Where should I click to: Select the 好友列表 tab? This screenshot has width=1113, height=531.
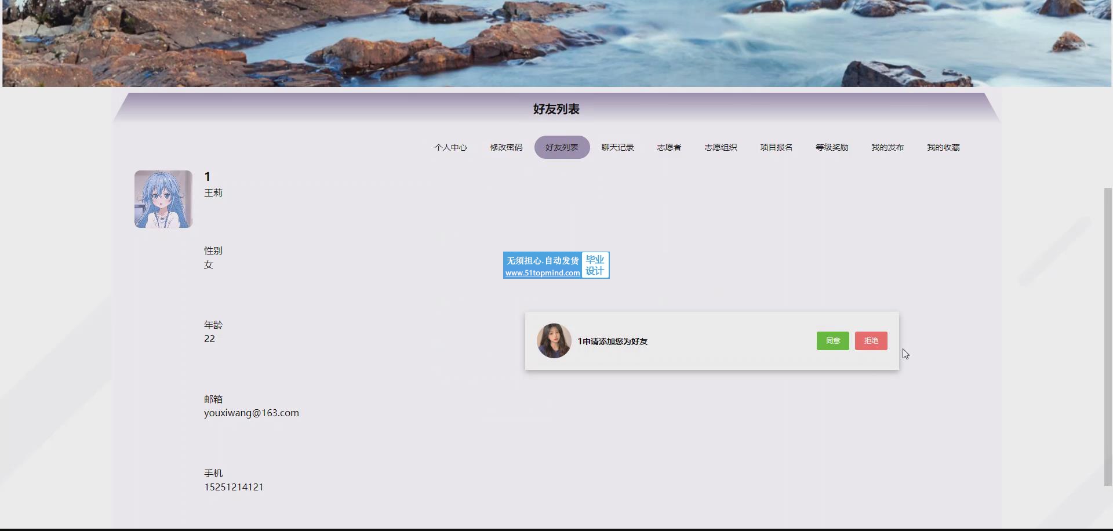click(x=562, y=147)
